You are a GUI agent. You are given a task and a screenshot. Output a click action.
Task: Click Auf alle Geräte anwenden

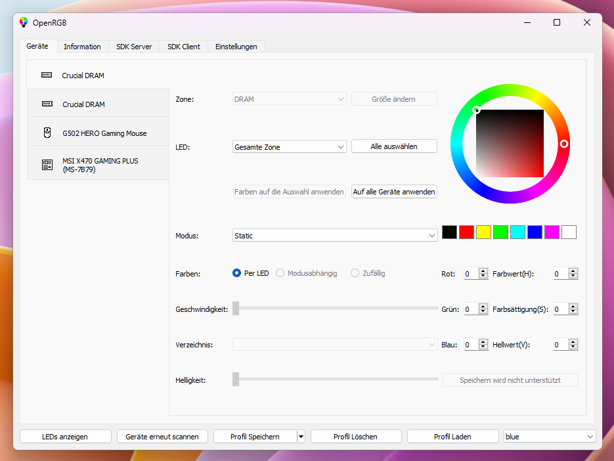tap(394, 192)
